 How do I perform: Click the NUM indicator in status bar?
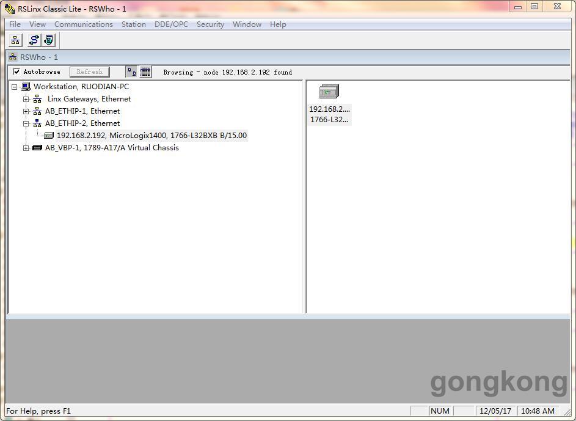click(440, 411)
